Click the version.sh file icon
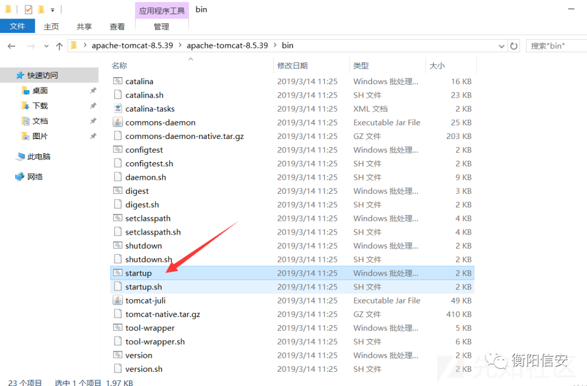 point(117,369)
